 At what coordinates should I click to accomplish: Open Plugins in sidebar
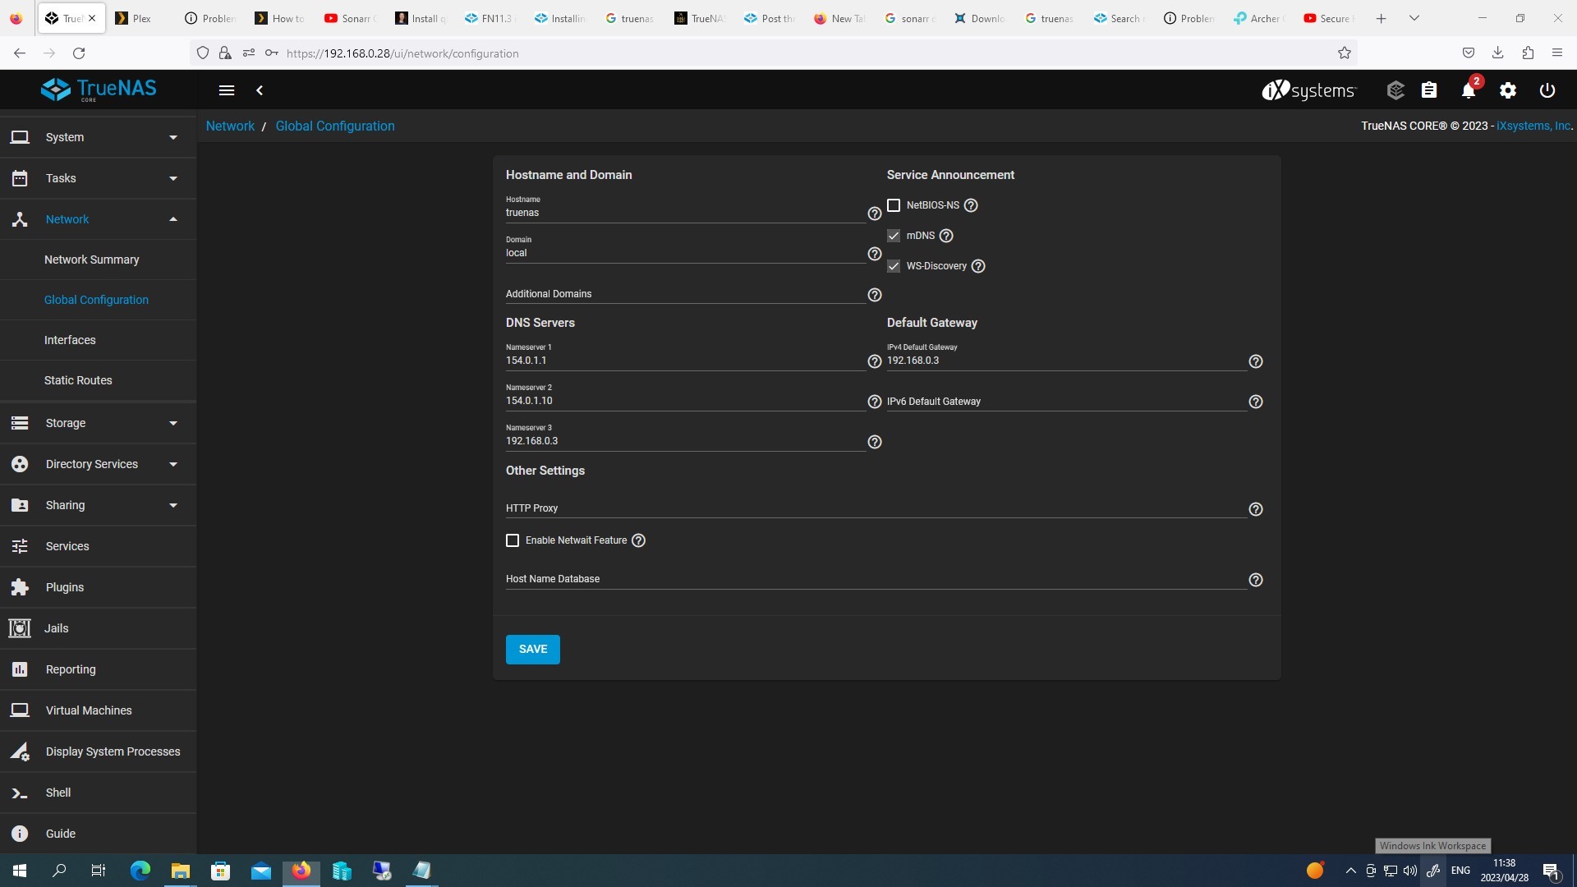99,587
